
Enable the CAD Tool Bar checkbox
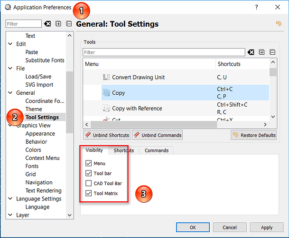click(88, 183)
